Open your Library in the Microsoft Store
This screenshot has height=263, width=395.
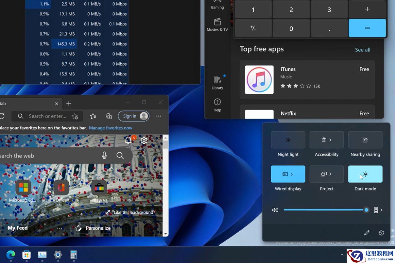[217, 82]
